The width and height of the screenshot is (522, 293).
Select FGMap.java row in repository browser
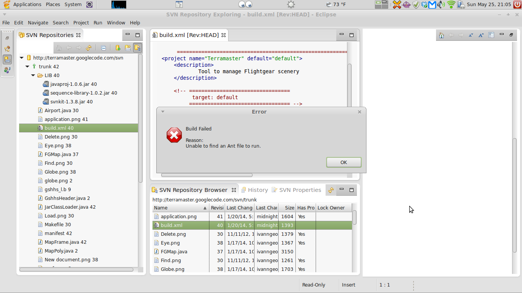pos(252,251)
